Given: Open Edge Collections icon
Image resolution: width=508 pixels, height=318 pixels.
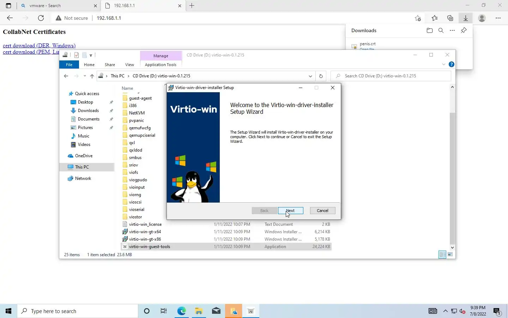Looking at the screenshot, I should click(x=450, y=18).
